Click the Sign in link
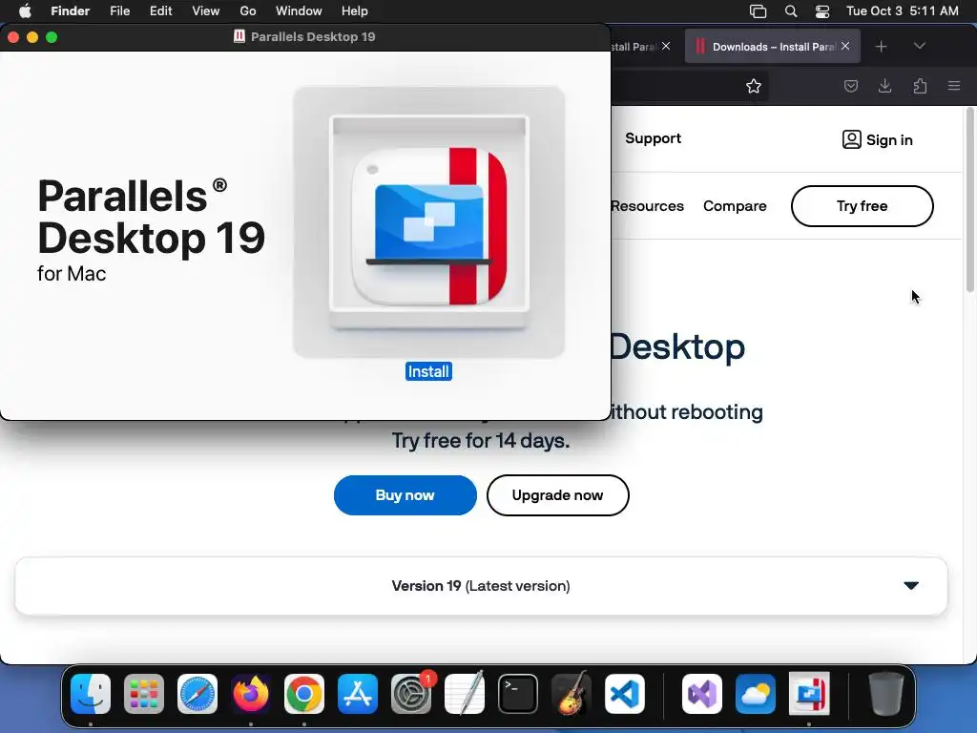 (889, 139)
